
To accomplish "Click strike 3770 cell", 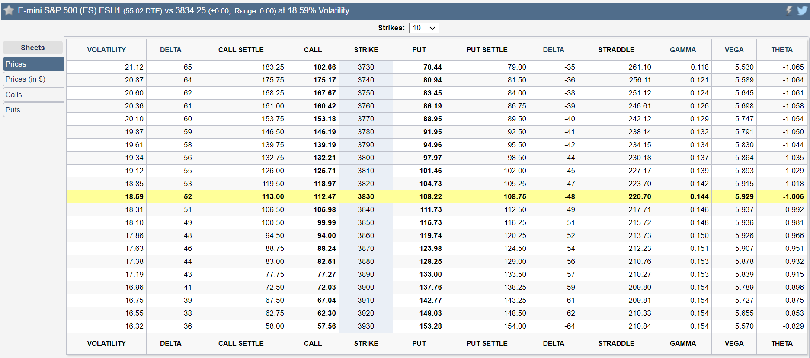I will [x=366, y=119].
